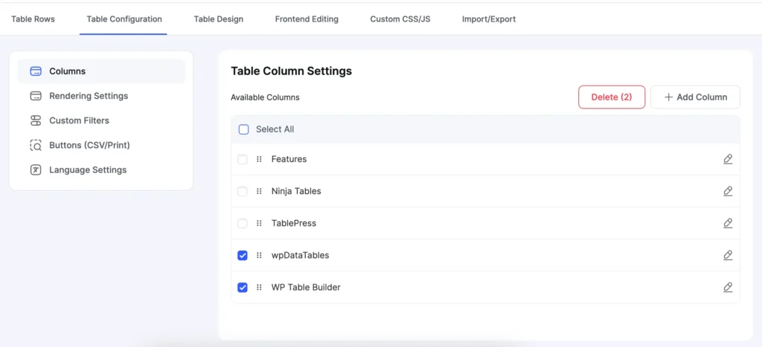Click the WP Table Builder column name
The height and width of the screenshot is (347, 762).
coord(306,288)
